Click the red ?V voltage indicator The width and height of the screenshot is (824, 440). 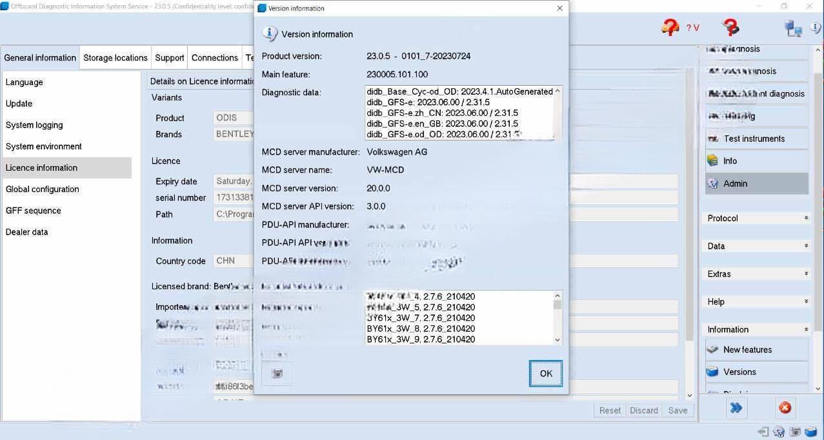click(x=692, y=28)
